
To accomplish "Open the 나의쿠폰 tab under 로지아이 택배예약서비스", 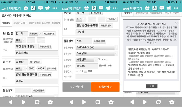I will (x=46, y=23).
